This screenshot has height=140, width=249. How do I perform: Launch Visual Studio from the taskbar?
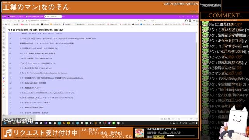[x=46, y=123]
